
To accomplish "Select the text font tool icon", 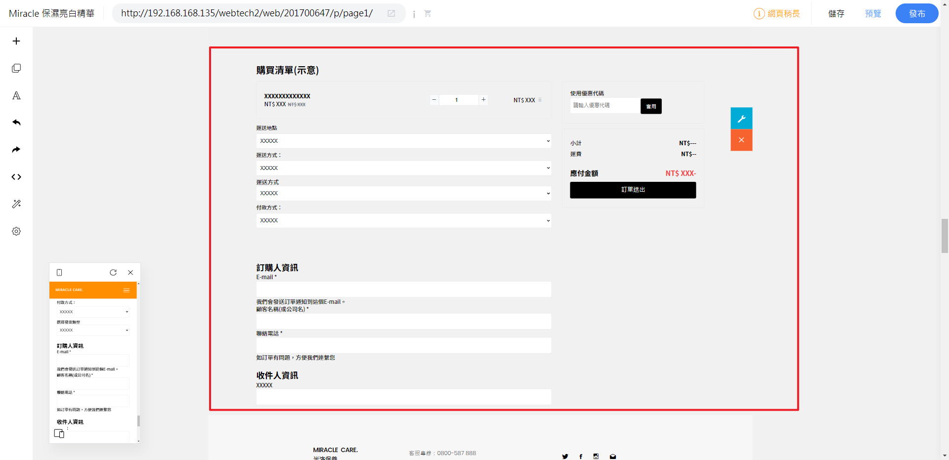I will tap(16, 95).
